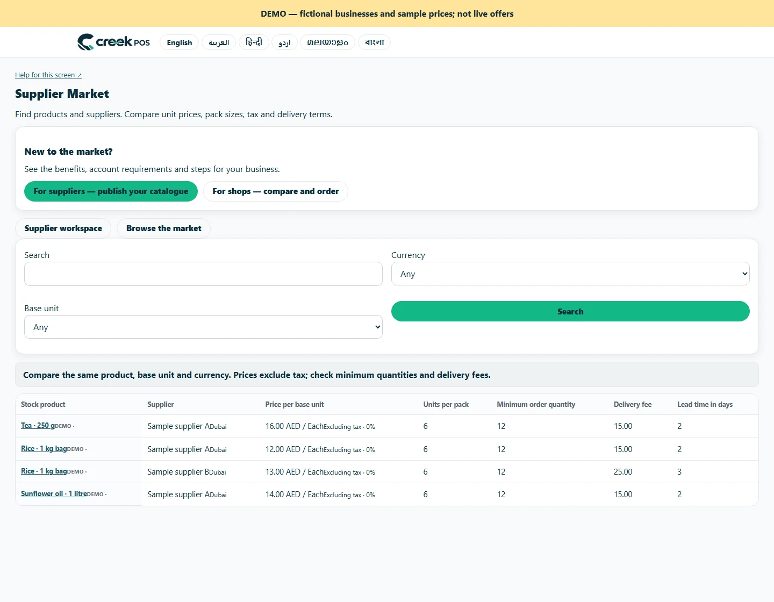The image size is (774, 602).
Task: Switch to the Browse the market tab
Action: pyautogui.click(x=163, y=228)
